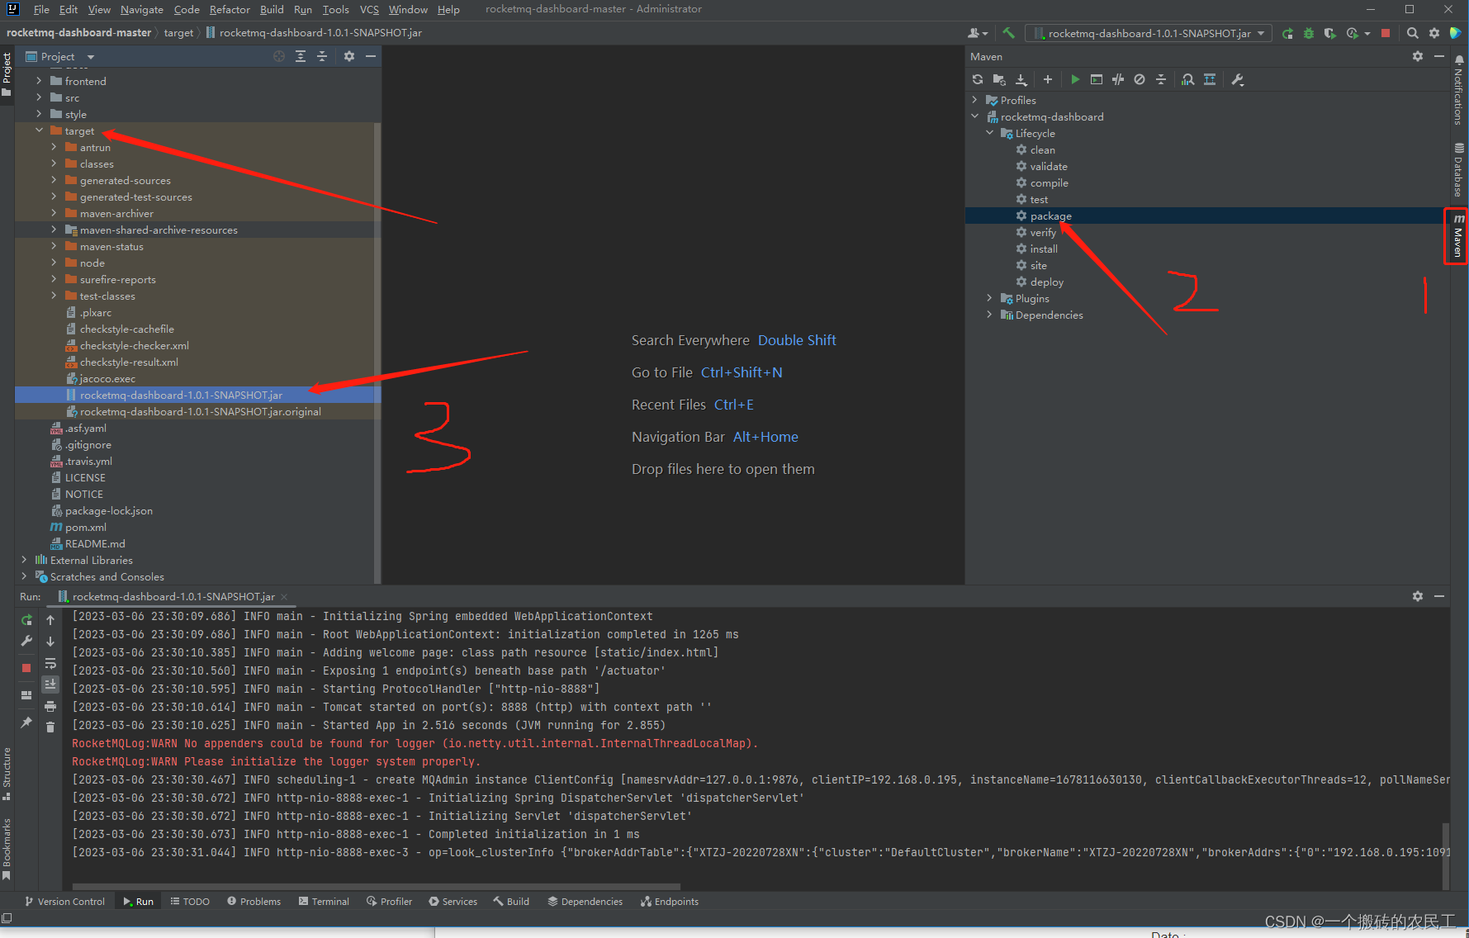Image resolution: width=1469 pixels, height=938 pixels.
Task: Open the Version Control tab
Action: click(x=64, y=902)
